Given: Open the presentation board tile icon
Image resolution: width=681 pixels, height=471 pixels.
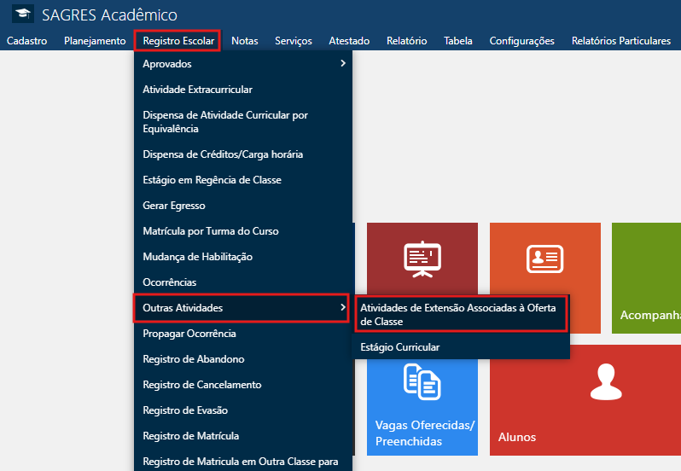Looking at the screenshot, I should (422, 259).
